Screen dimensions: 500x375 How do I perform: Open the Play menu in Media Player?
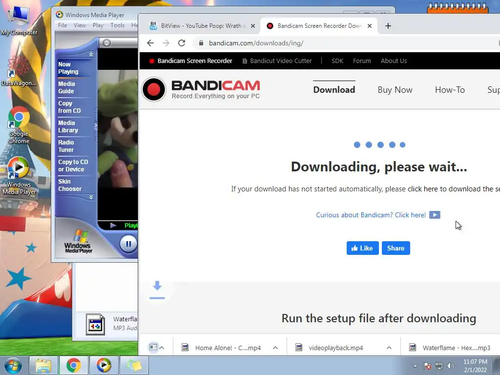pyautogui.click(x=98, y=25)
